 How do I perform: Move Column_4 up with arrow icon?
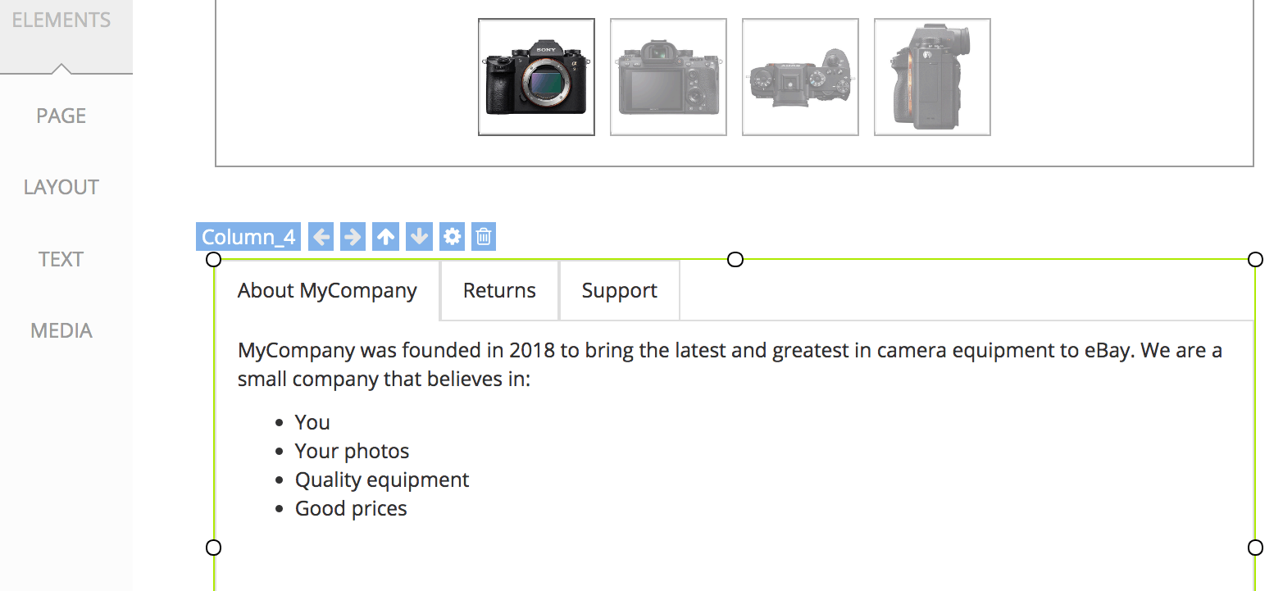click(x=385, y=238)
